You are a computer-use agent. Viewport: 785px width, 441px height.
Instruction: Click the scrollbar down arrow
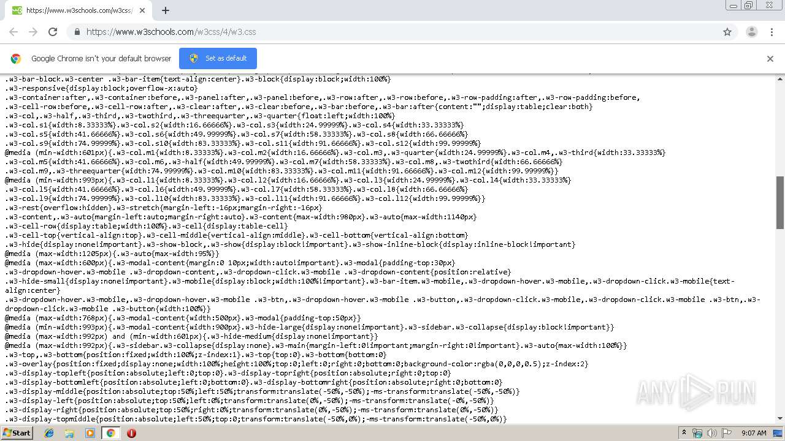tap(780, 418)
